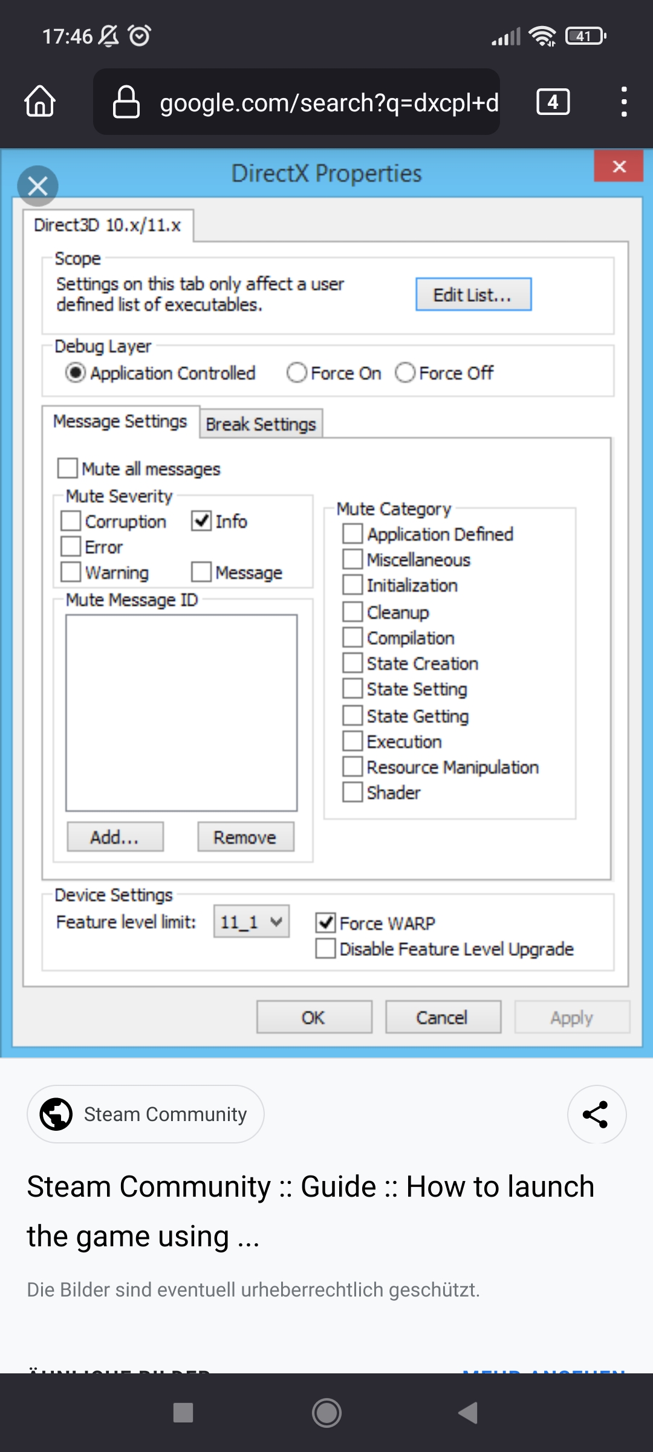653x1452 pixels.
Task: Check the Shader category
Action: (x=352, y=792)
